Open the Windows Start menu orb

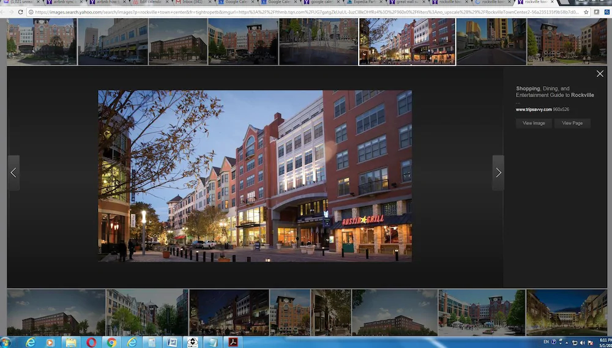[6, 342]
